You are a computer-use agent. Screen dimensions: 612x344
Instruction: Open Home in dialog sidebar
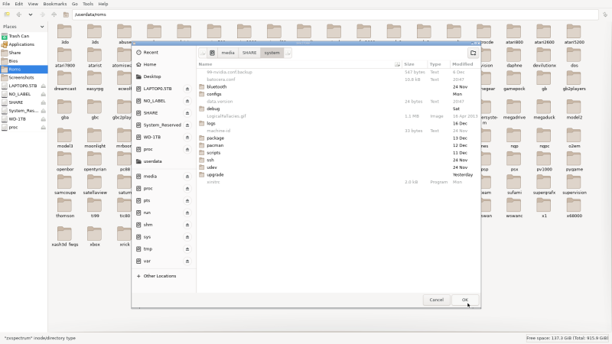click(x=164, y=64)
